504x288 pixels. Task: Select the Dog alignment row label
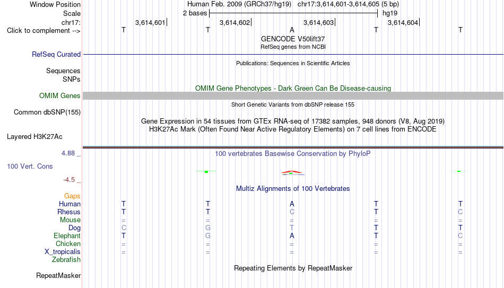[74, 228]
